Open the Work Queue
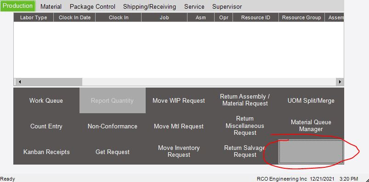The width and height of the screenshot is (369, 182). pos(46,100)
